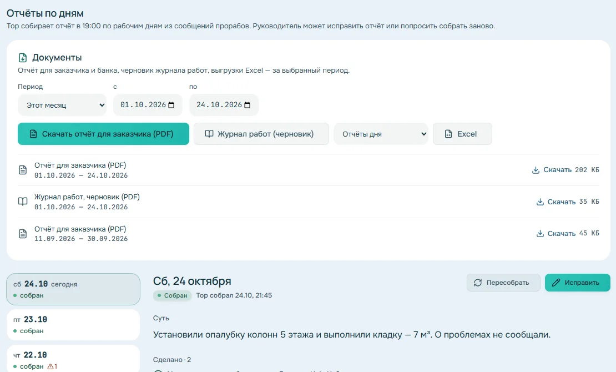The width and height of the screenshot is (616, 372).
Task: Click the Собран status badge
Action: (172, 295)
